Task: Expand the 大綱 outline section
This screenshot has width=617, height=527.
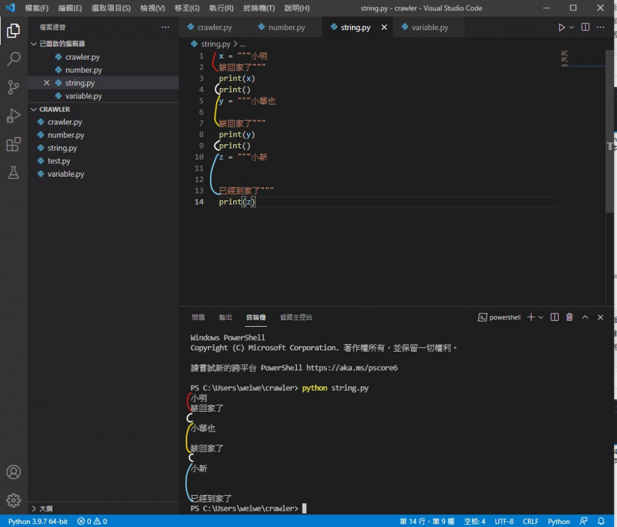Action: click(x=34, y=508)
